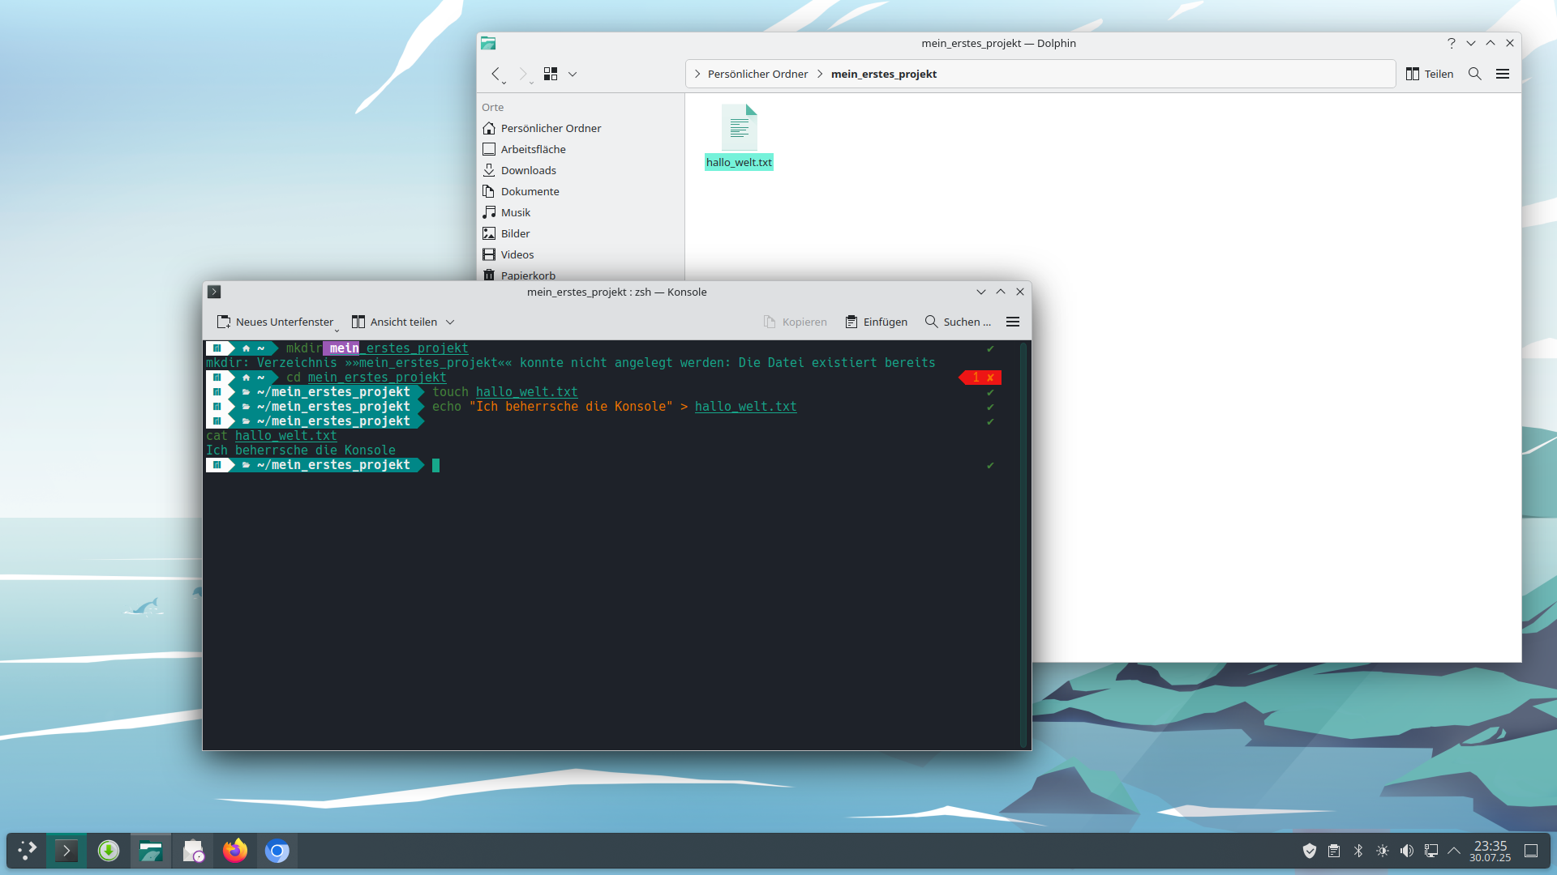Click Dolphin help question mark button
Image resolution: width=1557 pixels, height=875 pixels.
pos(1452,43)
